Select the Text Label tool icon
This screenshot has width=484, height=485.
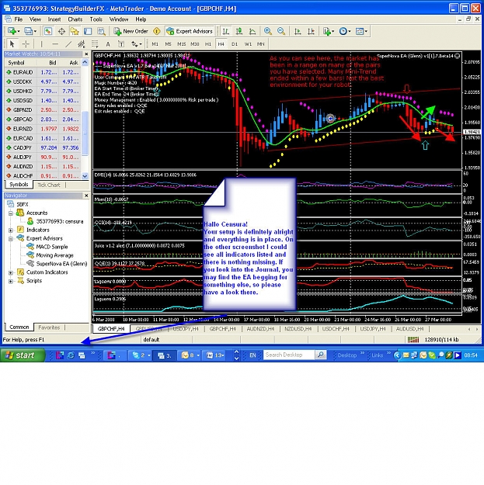click(121, 44)
